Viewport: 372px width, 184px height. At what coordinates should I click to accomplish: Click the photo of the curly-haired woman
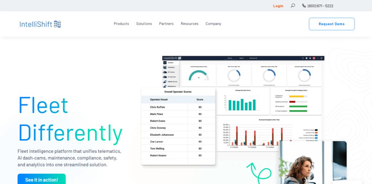point(313,163)
